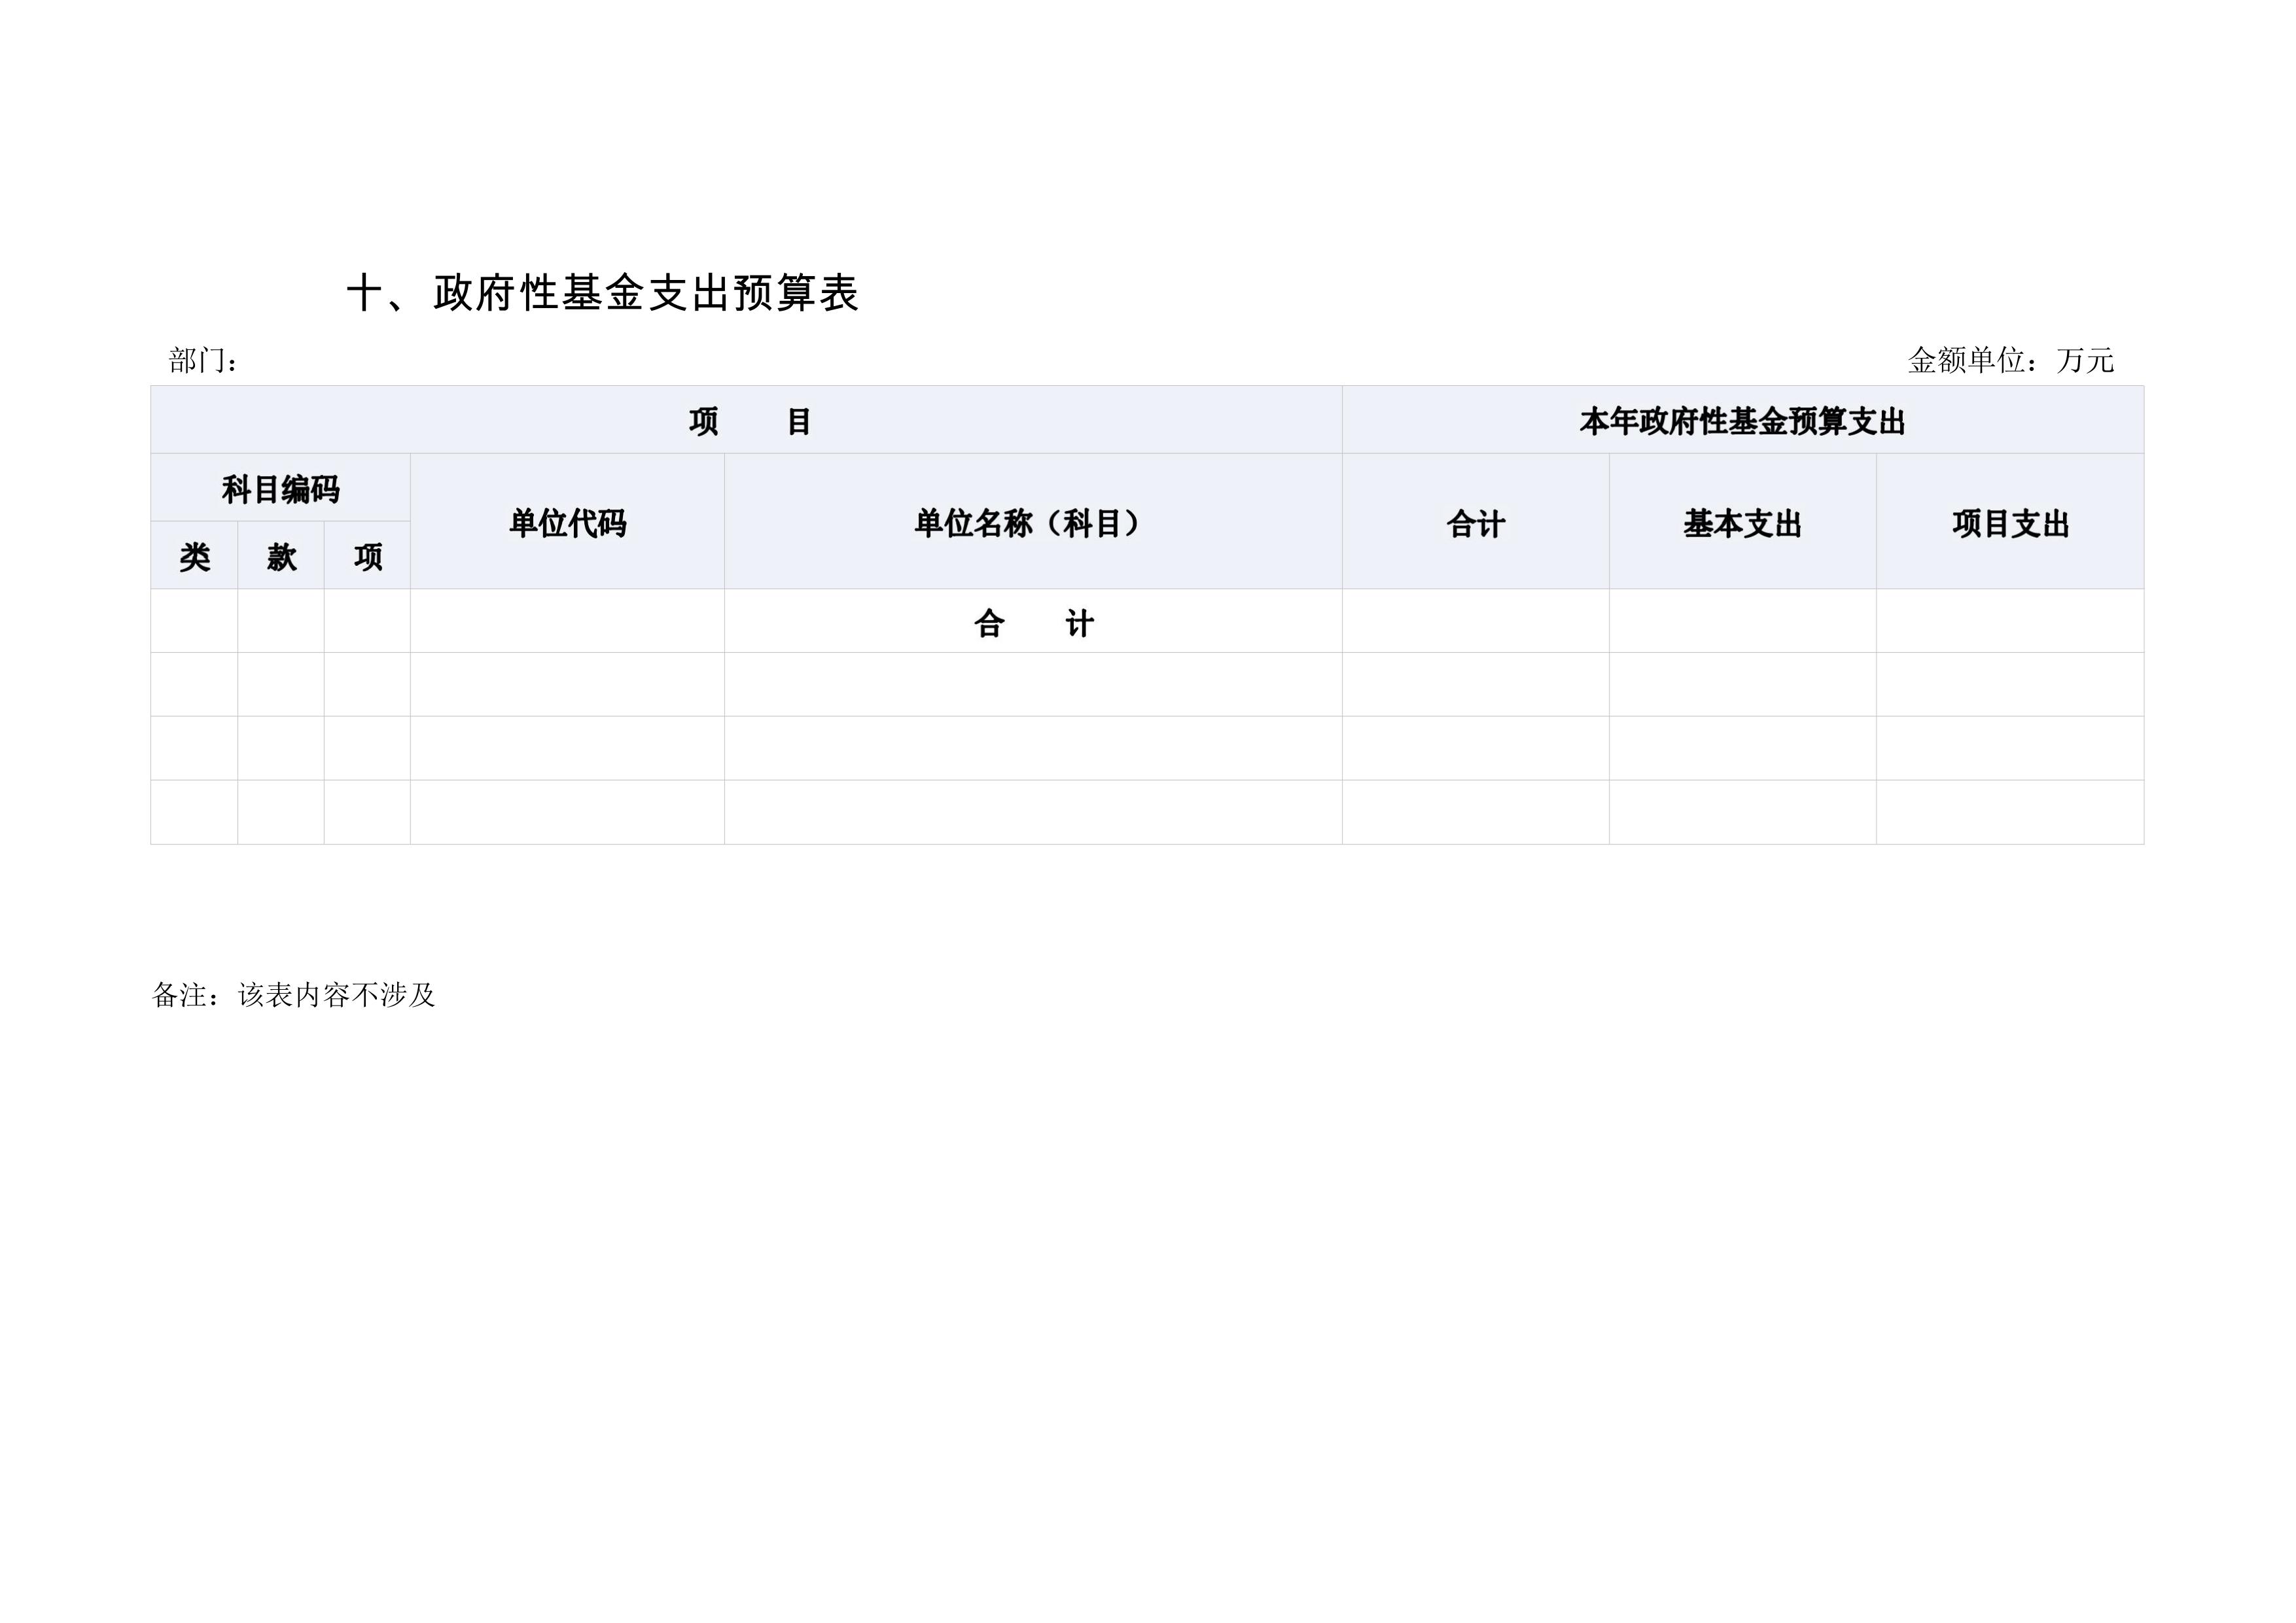Click the note 备注:该表内容不涉及
The height and width of the screenshot is (1623, 2296).
pos(293,995)
